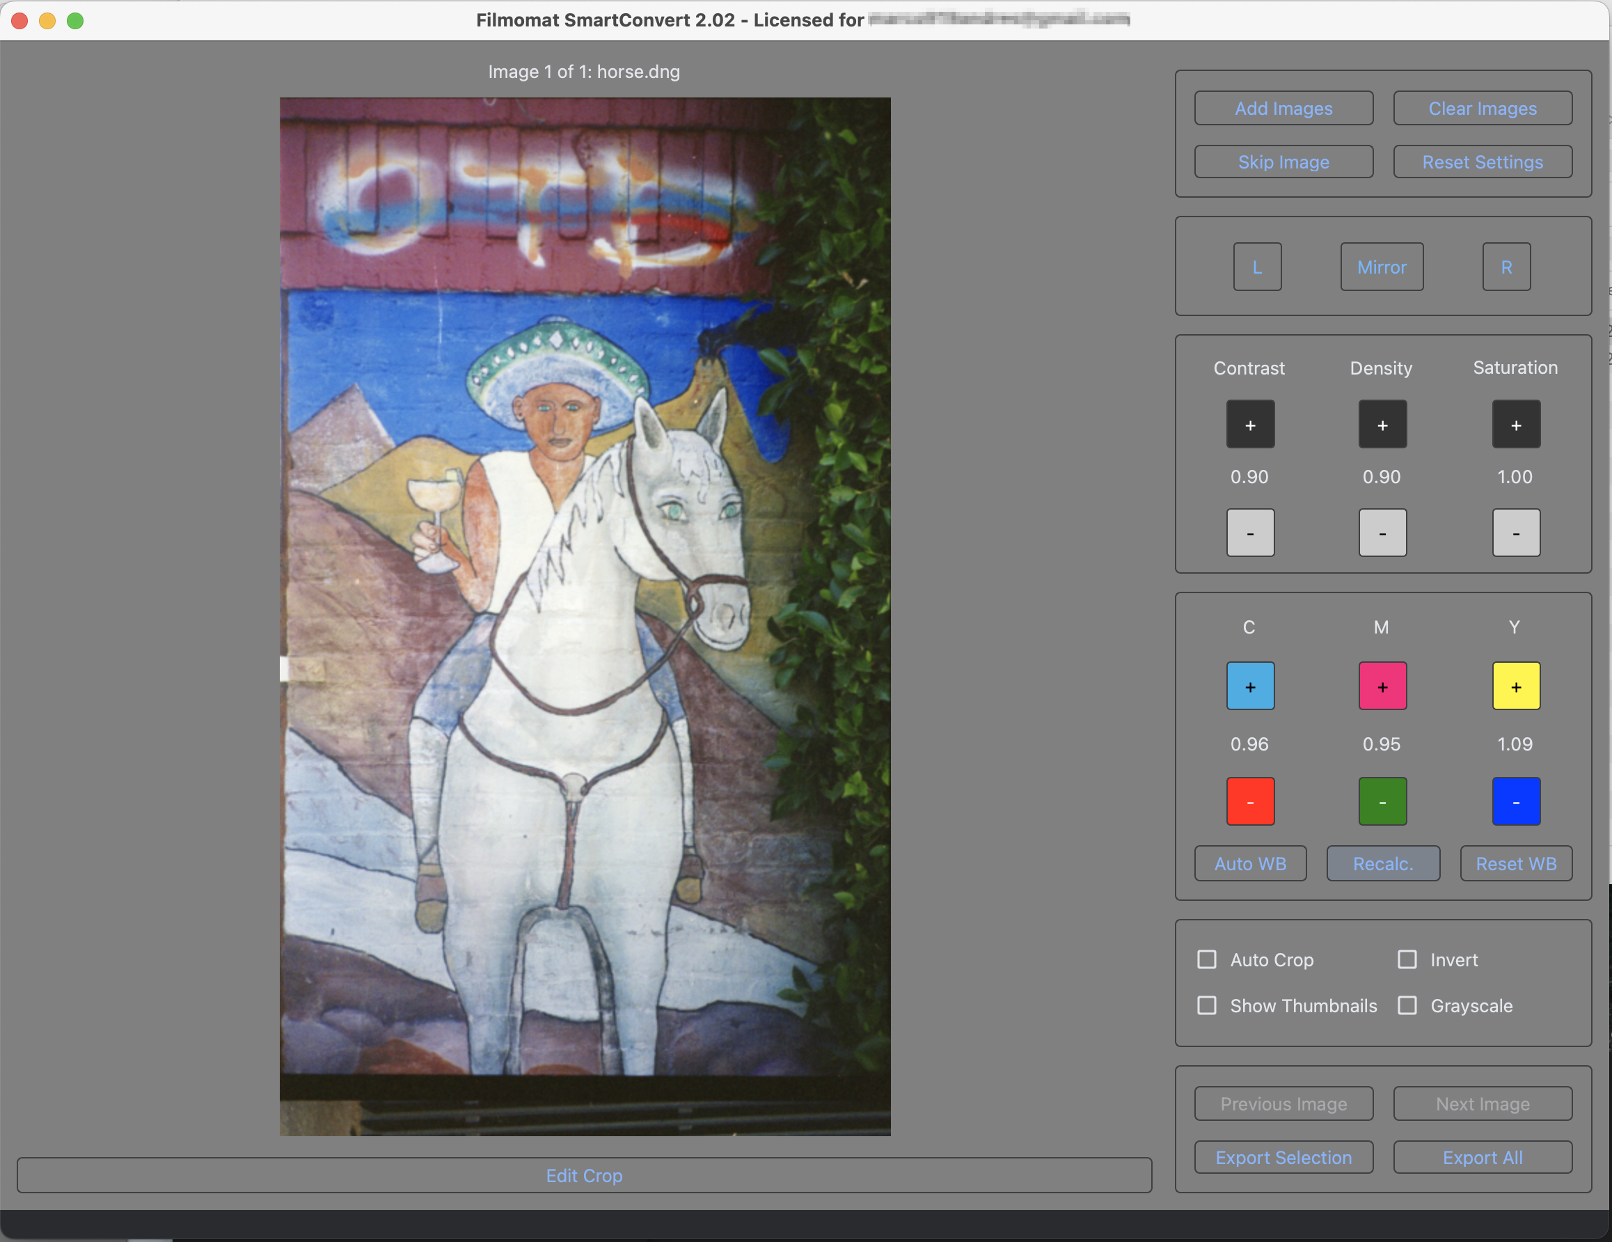Click the yellow value 1.09

(1515, 744)
